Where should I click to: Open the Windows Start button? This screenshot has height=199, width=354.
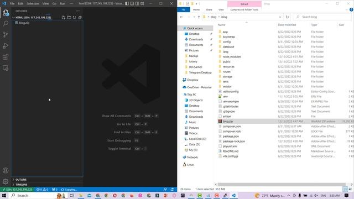(x=4, y=195)
